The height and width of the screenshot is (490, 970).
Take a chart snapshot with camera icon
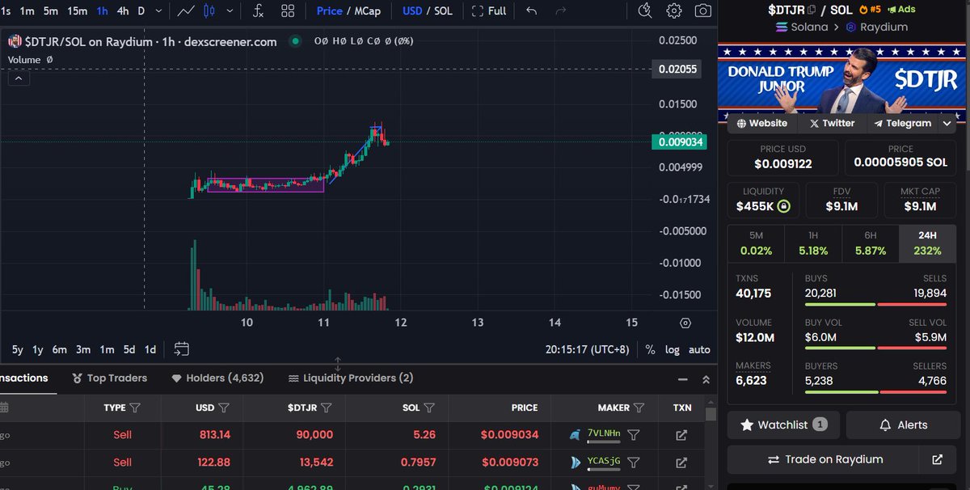point(704,11)
